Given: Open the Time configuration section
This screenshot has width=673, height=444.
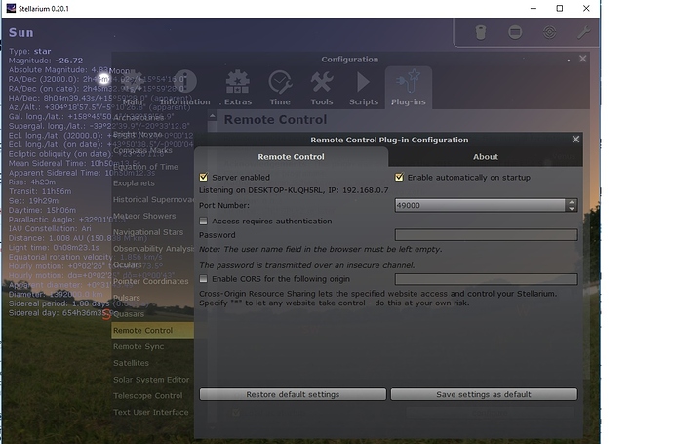Looking at the screenshot, I should pyautogui.click(x=280, y=87).
